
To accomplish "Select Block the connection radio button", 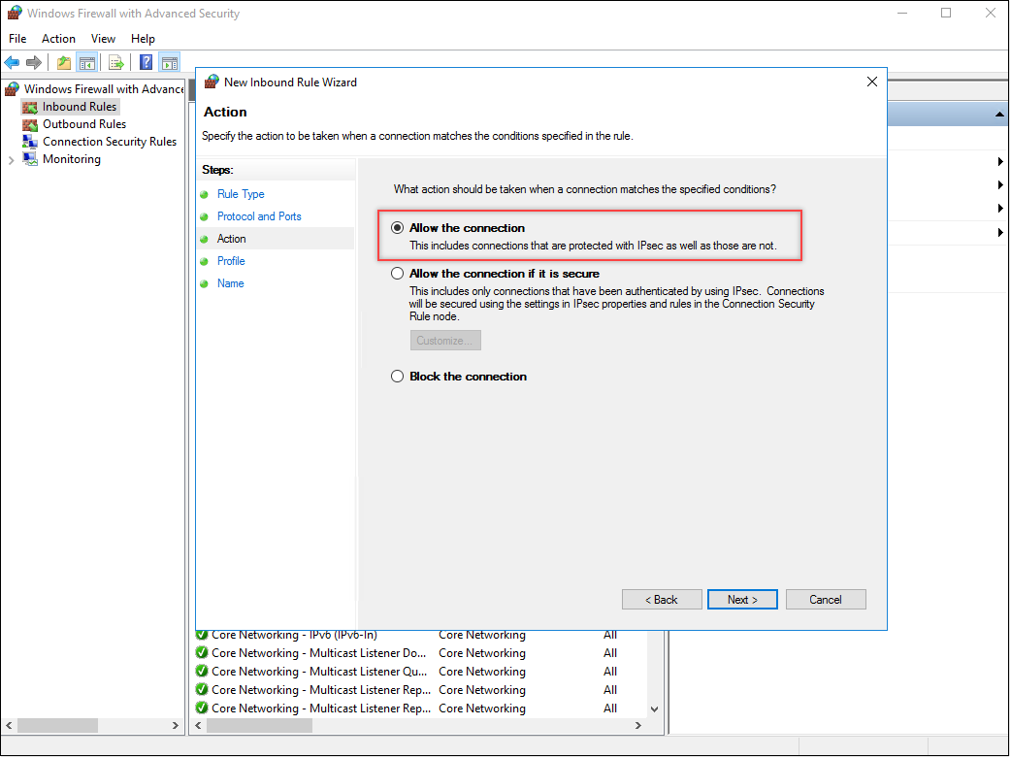I will (397, 377).
